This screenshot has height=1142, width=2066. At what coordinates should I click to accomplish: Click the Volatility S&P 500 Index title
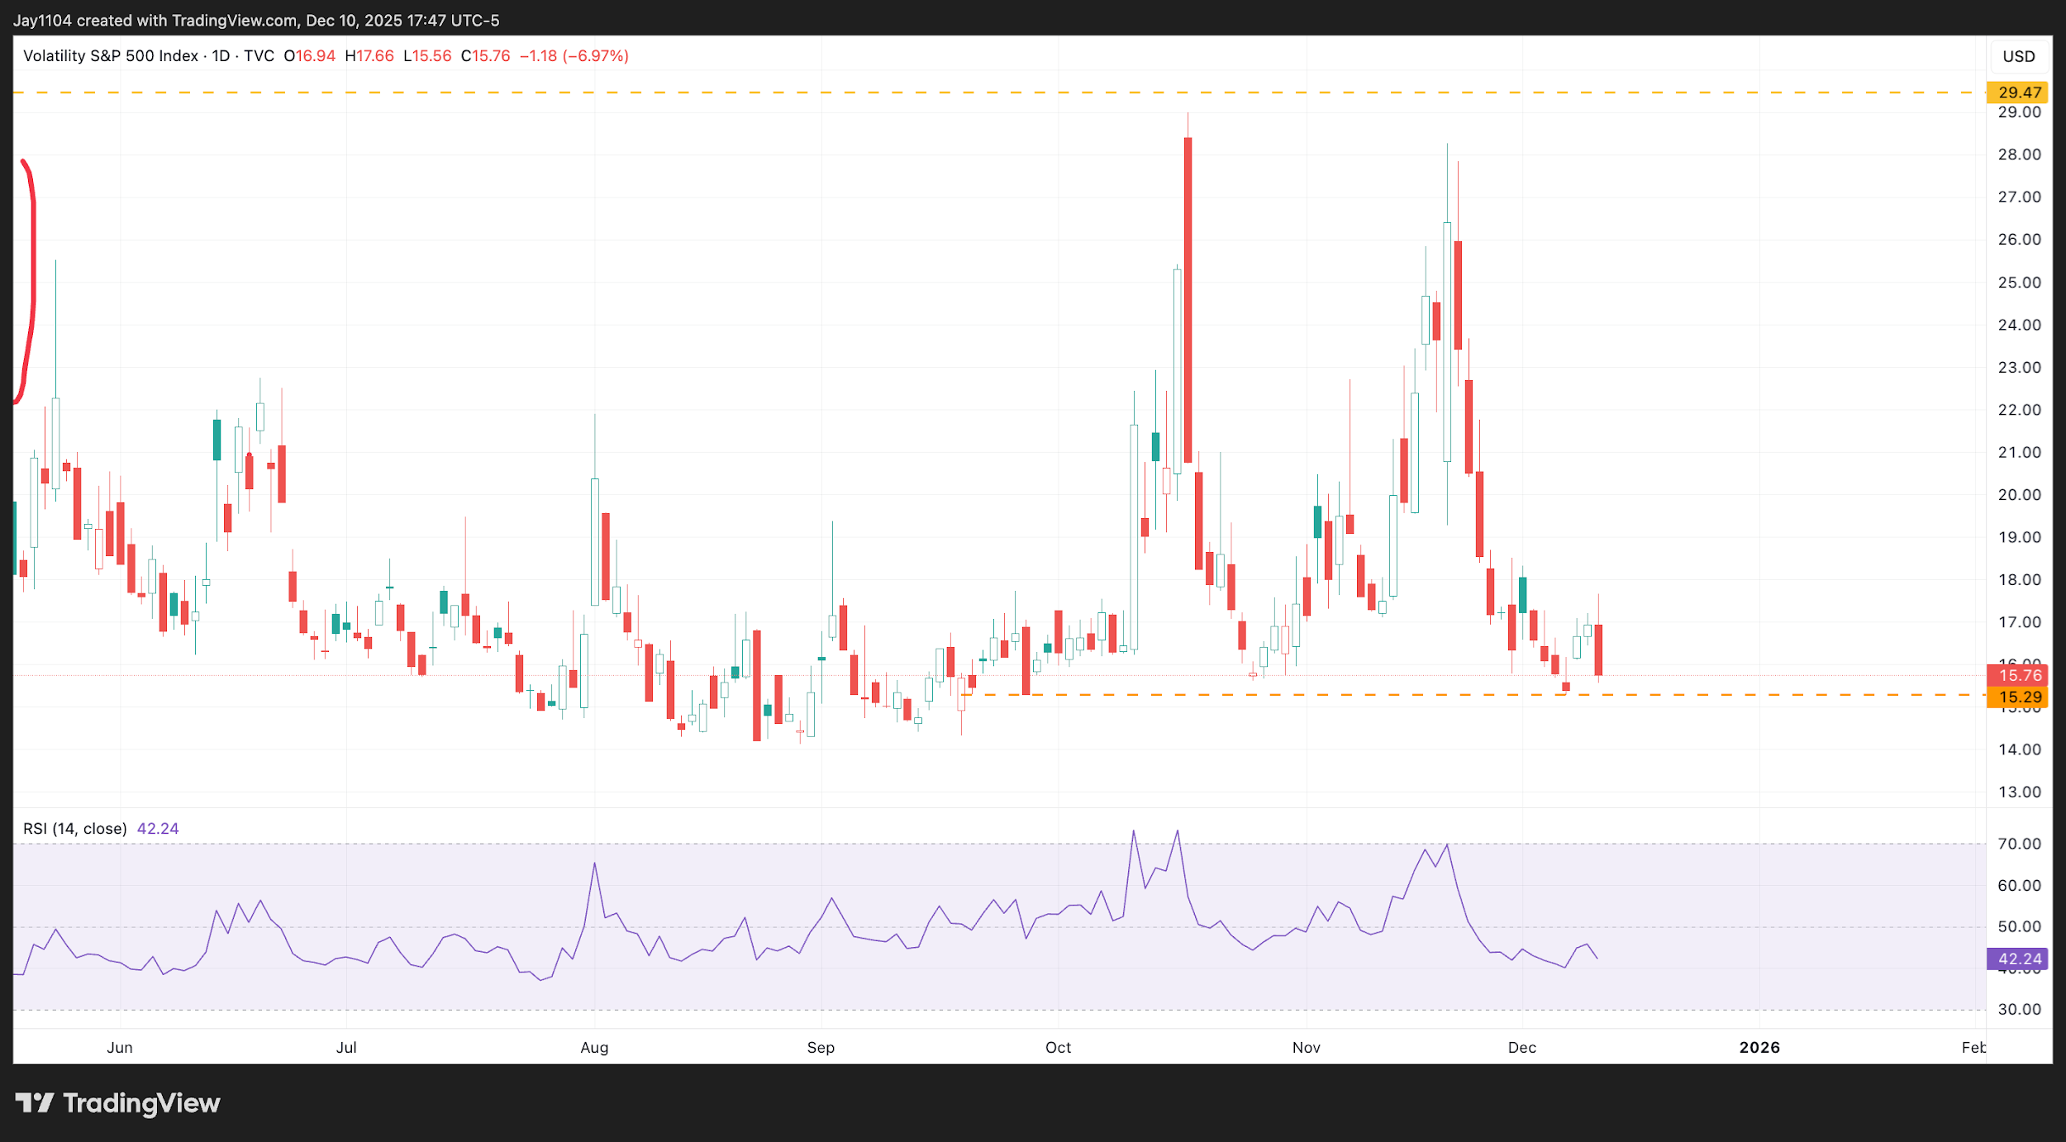pos(110,56)
